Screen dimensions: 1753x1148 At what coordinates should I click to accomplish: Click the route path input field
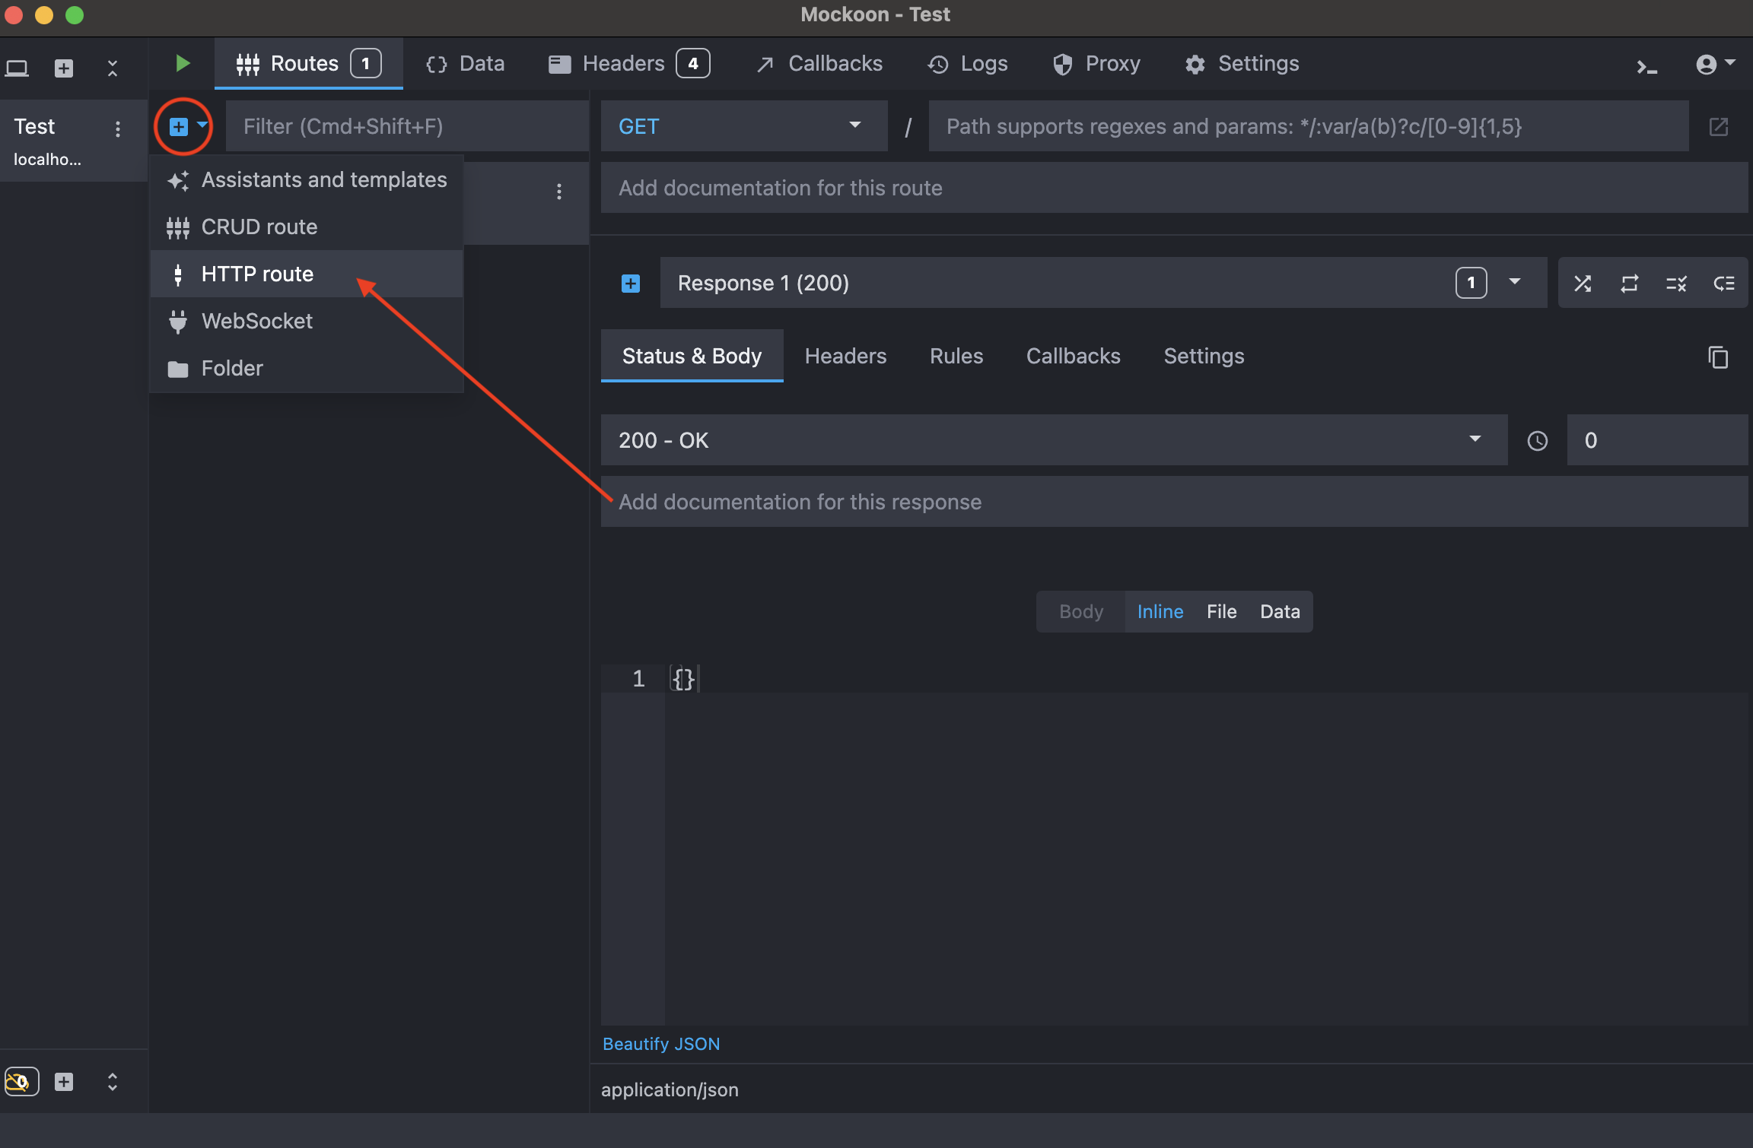(1307, 126)
